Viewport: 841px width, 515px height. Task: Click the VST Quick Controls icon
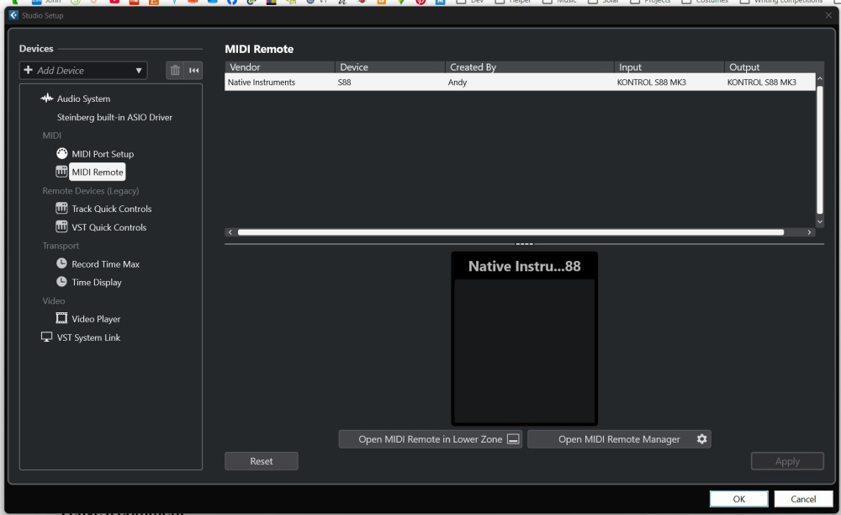(61, 226)
